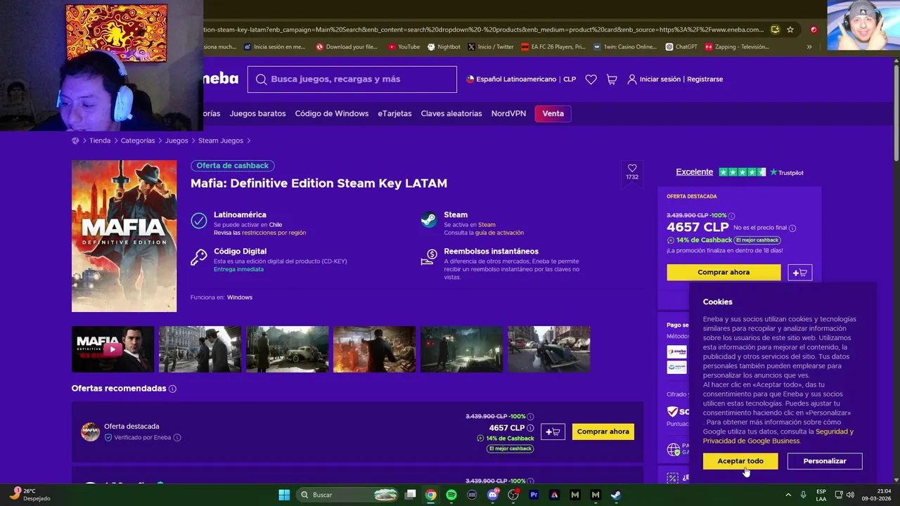Click the volume icon in system tray
The image size is (900, 506).
point(850,495)
